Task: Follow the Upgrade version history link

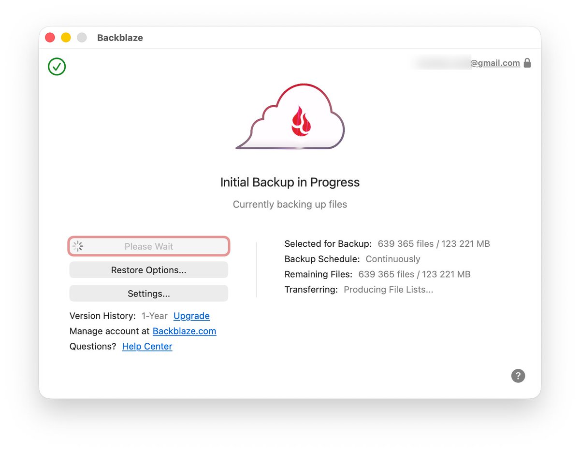Action: click(x=191, y=316)
